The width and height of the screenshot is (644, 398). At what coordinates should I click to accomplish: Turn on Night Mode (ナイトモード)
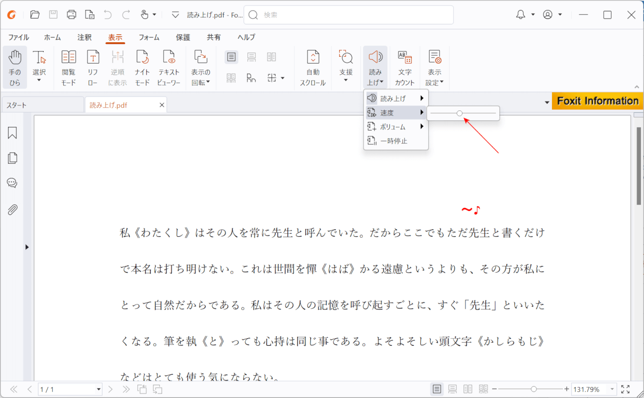[x=142, y=68]
